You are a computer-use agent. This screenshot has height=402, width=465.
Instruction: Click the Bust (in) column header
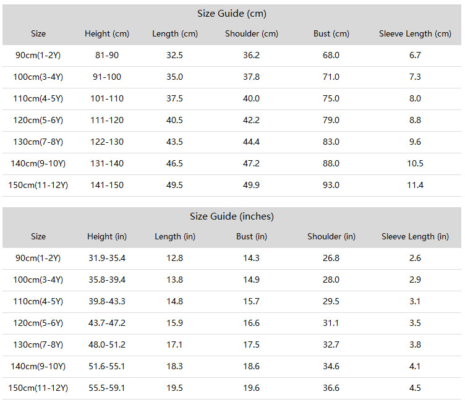(x=252, y=236)
